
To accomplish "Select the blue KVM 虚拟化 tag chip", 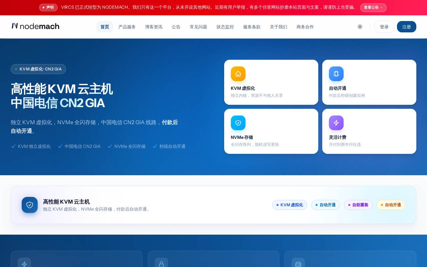I will pos(290,205).
